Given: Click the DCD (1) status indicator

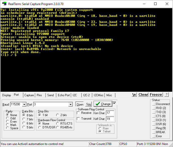Looking at the screenshot, I should (154, 120).
